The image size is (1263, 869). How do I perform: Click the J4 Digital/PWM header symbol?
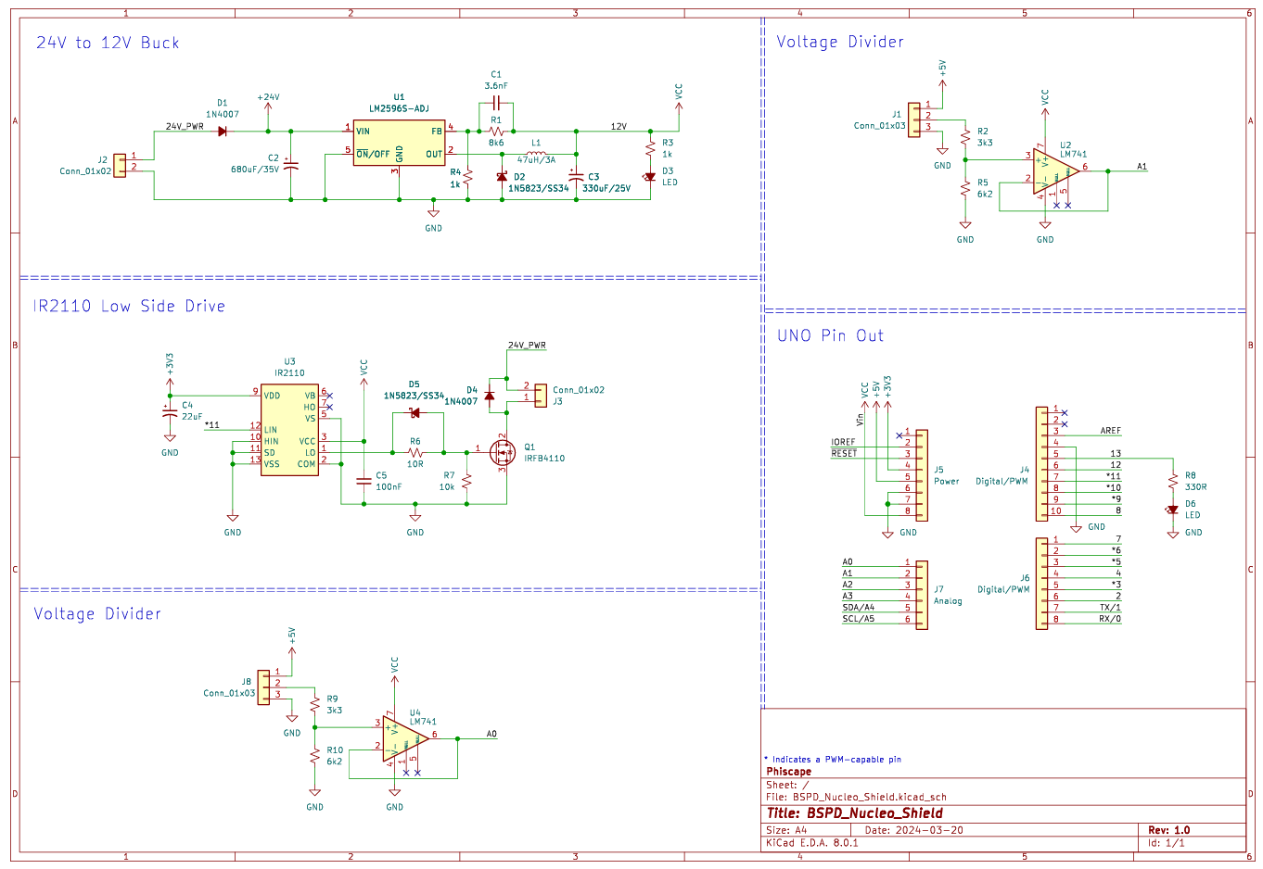[1042, 462]
